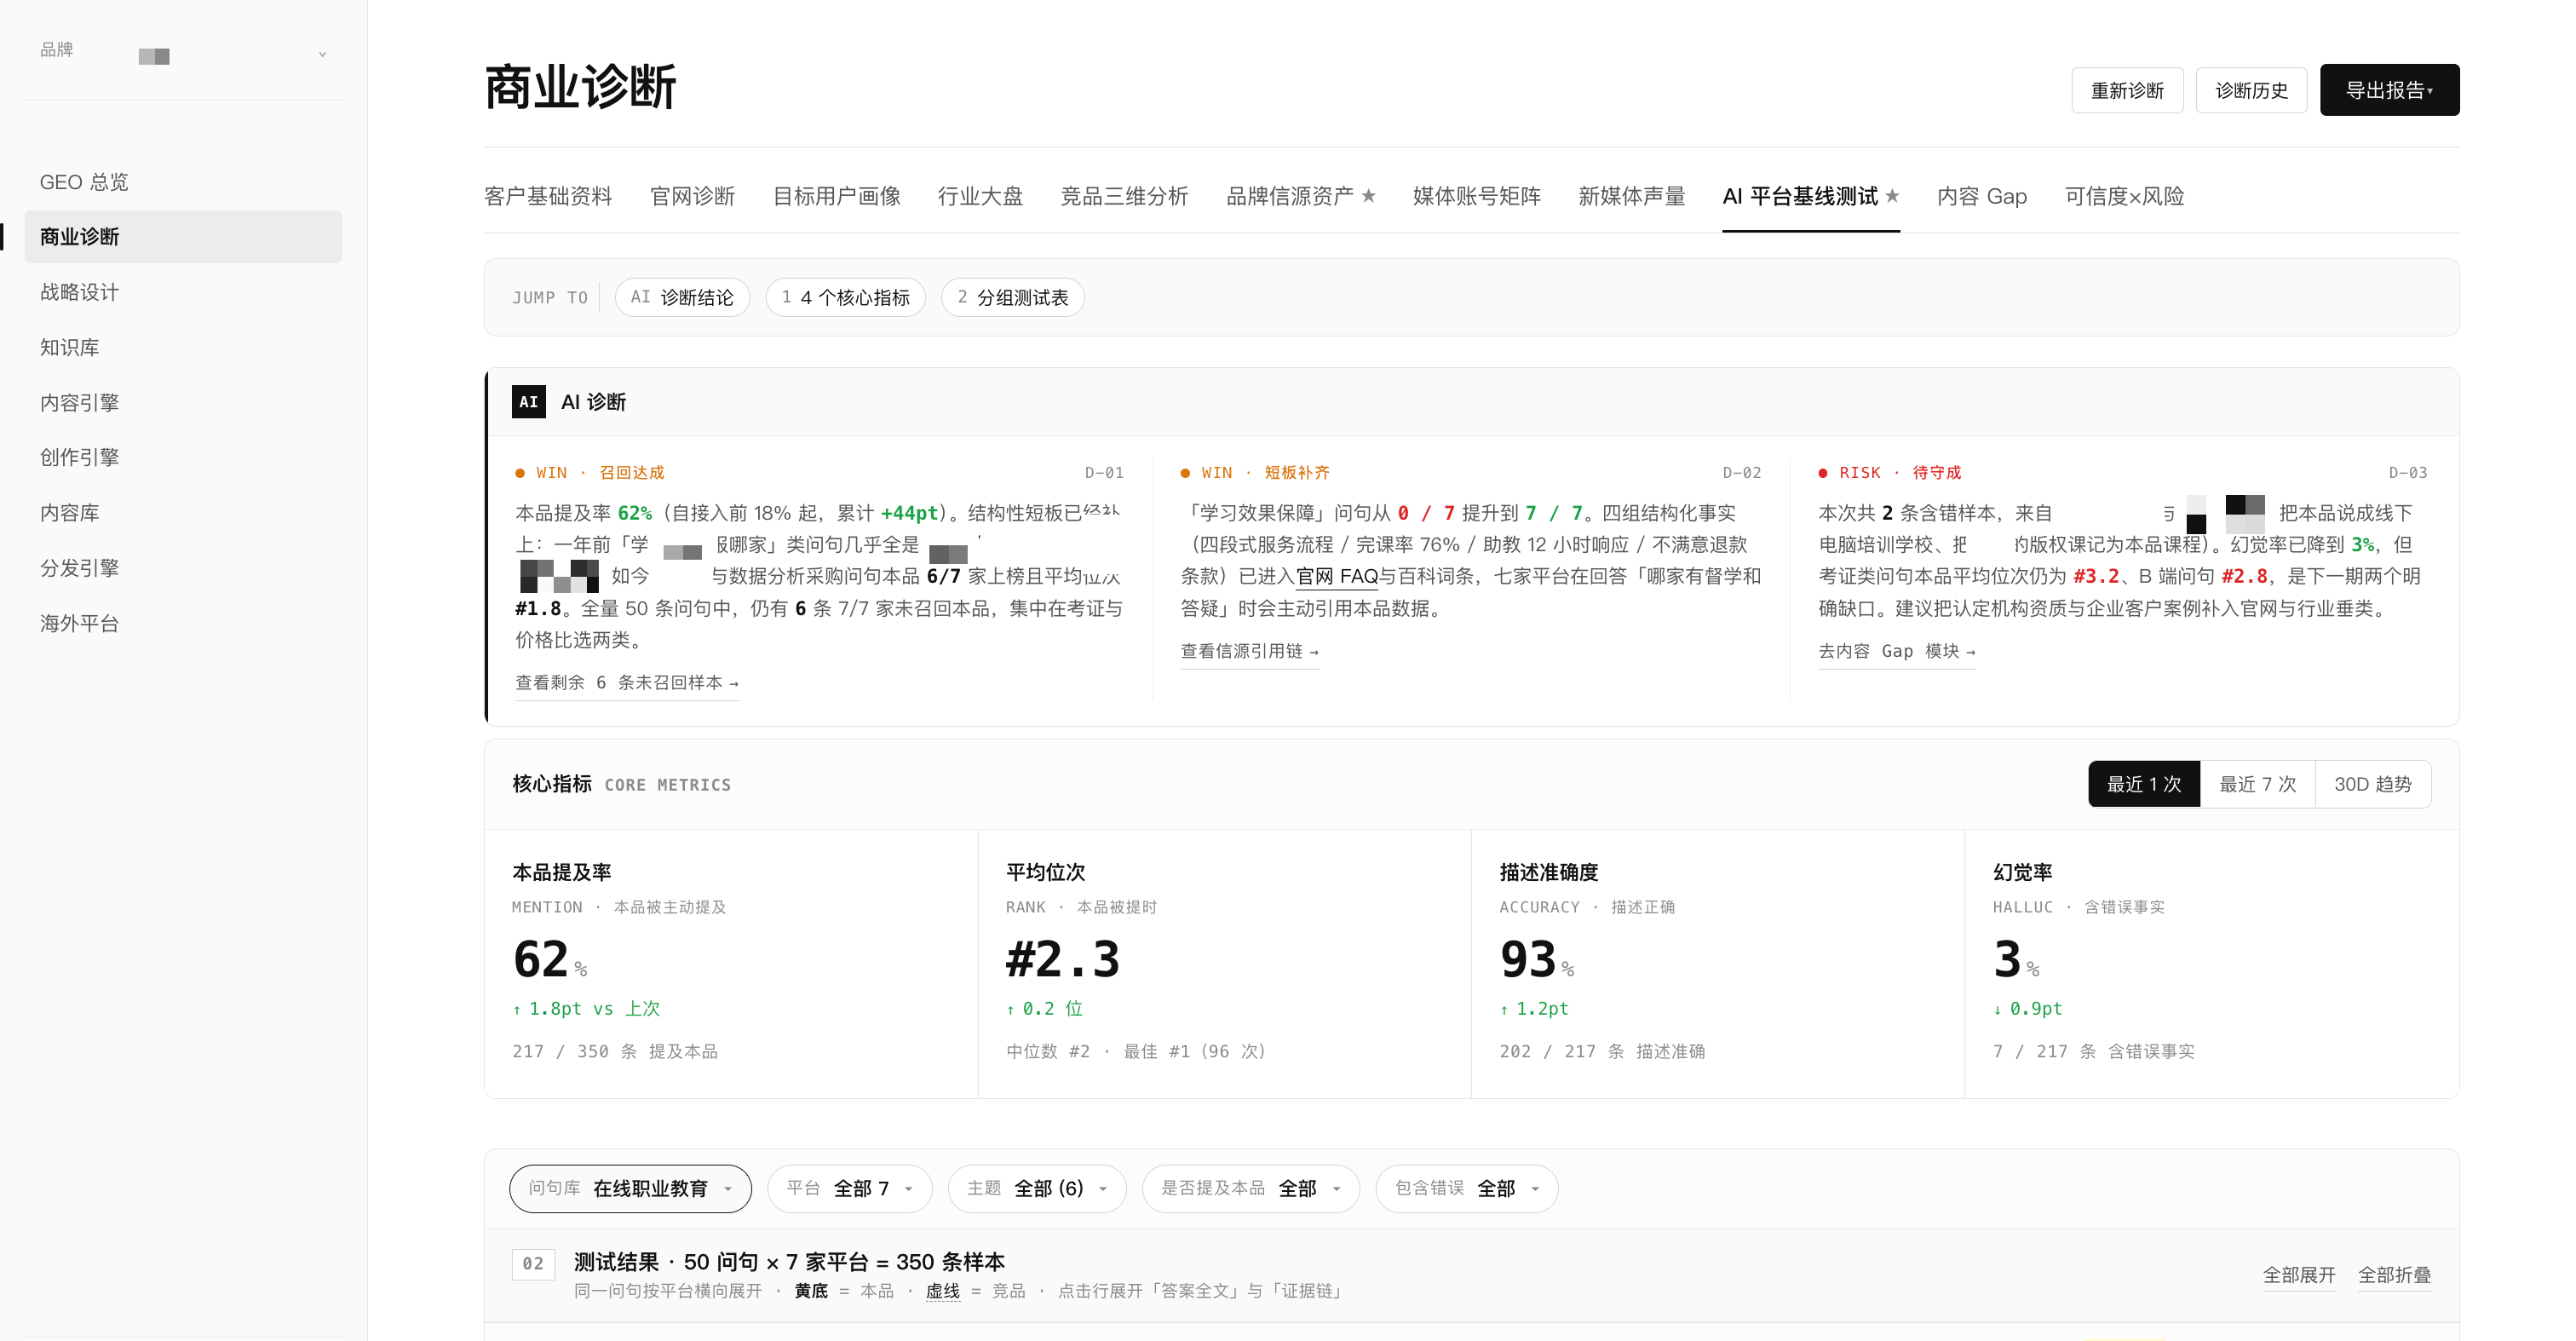This screenshot has height=1341, width=2576.
Task: Switch to 媒体账号矩阵 tab
Action: click(1476, 196)
